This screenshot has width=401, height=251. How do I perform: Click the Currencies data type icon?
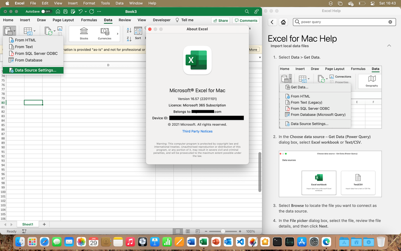[x=104, y=32]
